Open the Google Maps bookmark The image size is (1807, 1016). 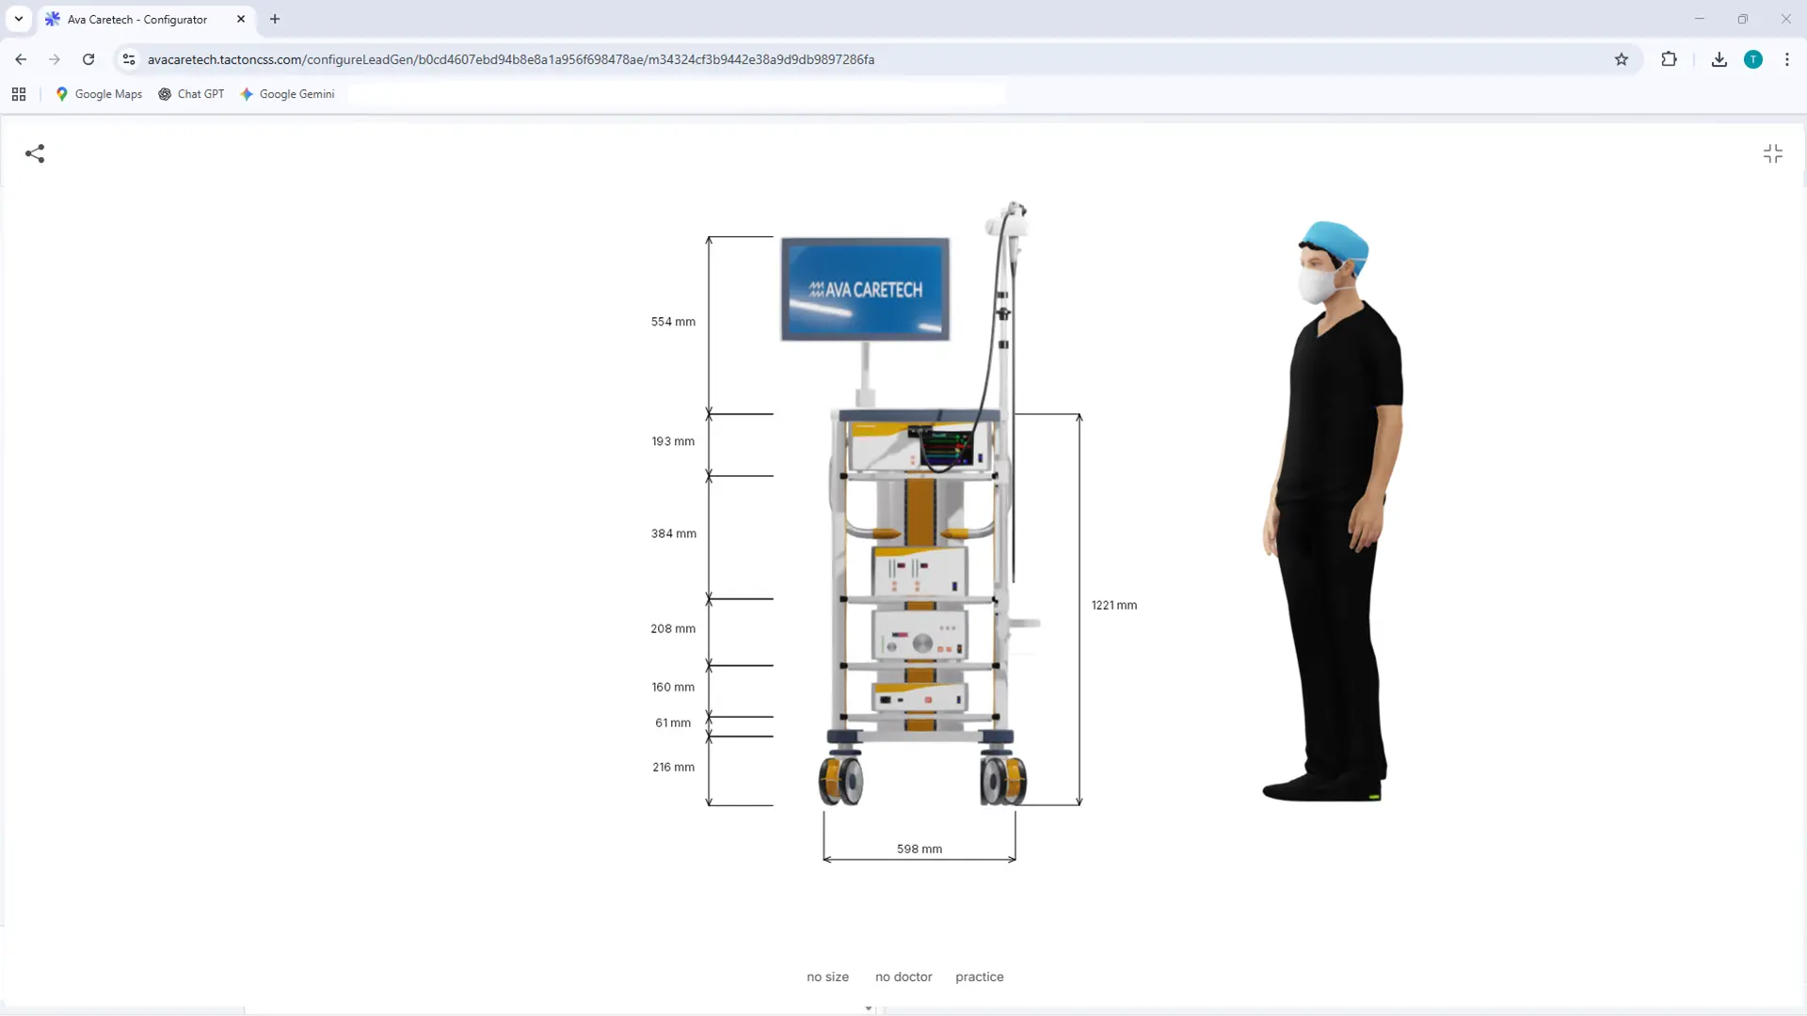(x=99, y=94)
